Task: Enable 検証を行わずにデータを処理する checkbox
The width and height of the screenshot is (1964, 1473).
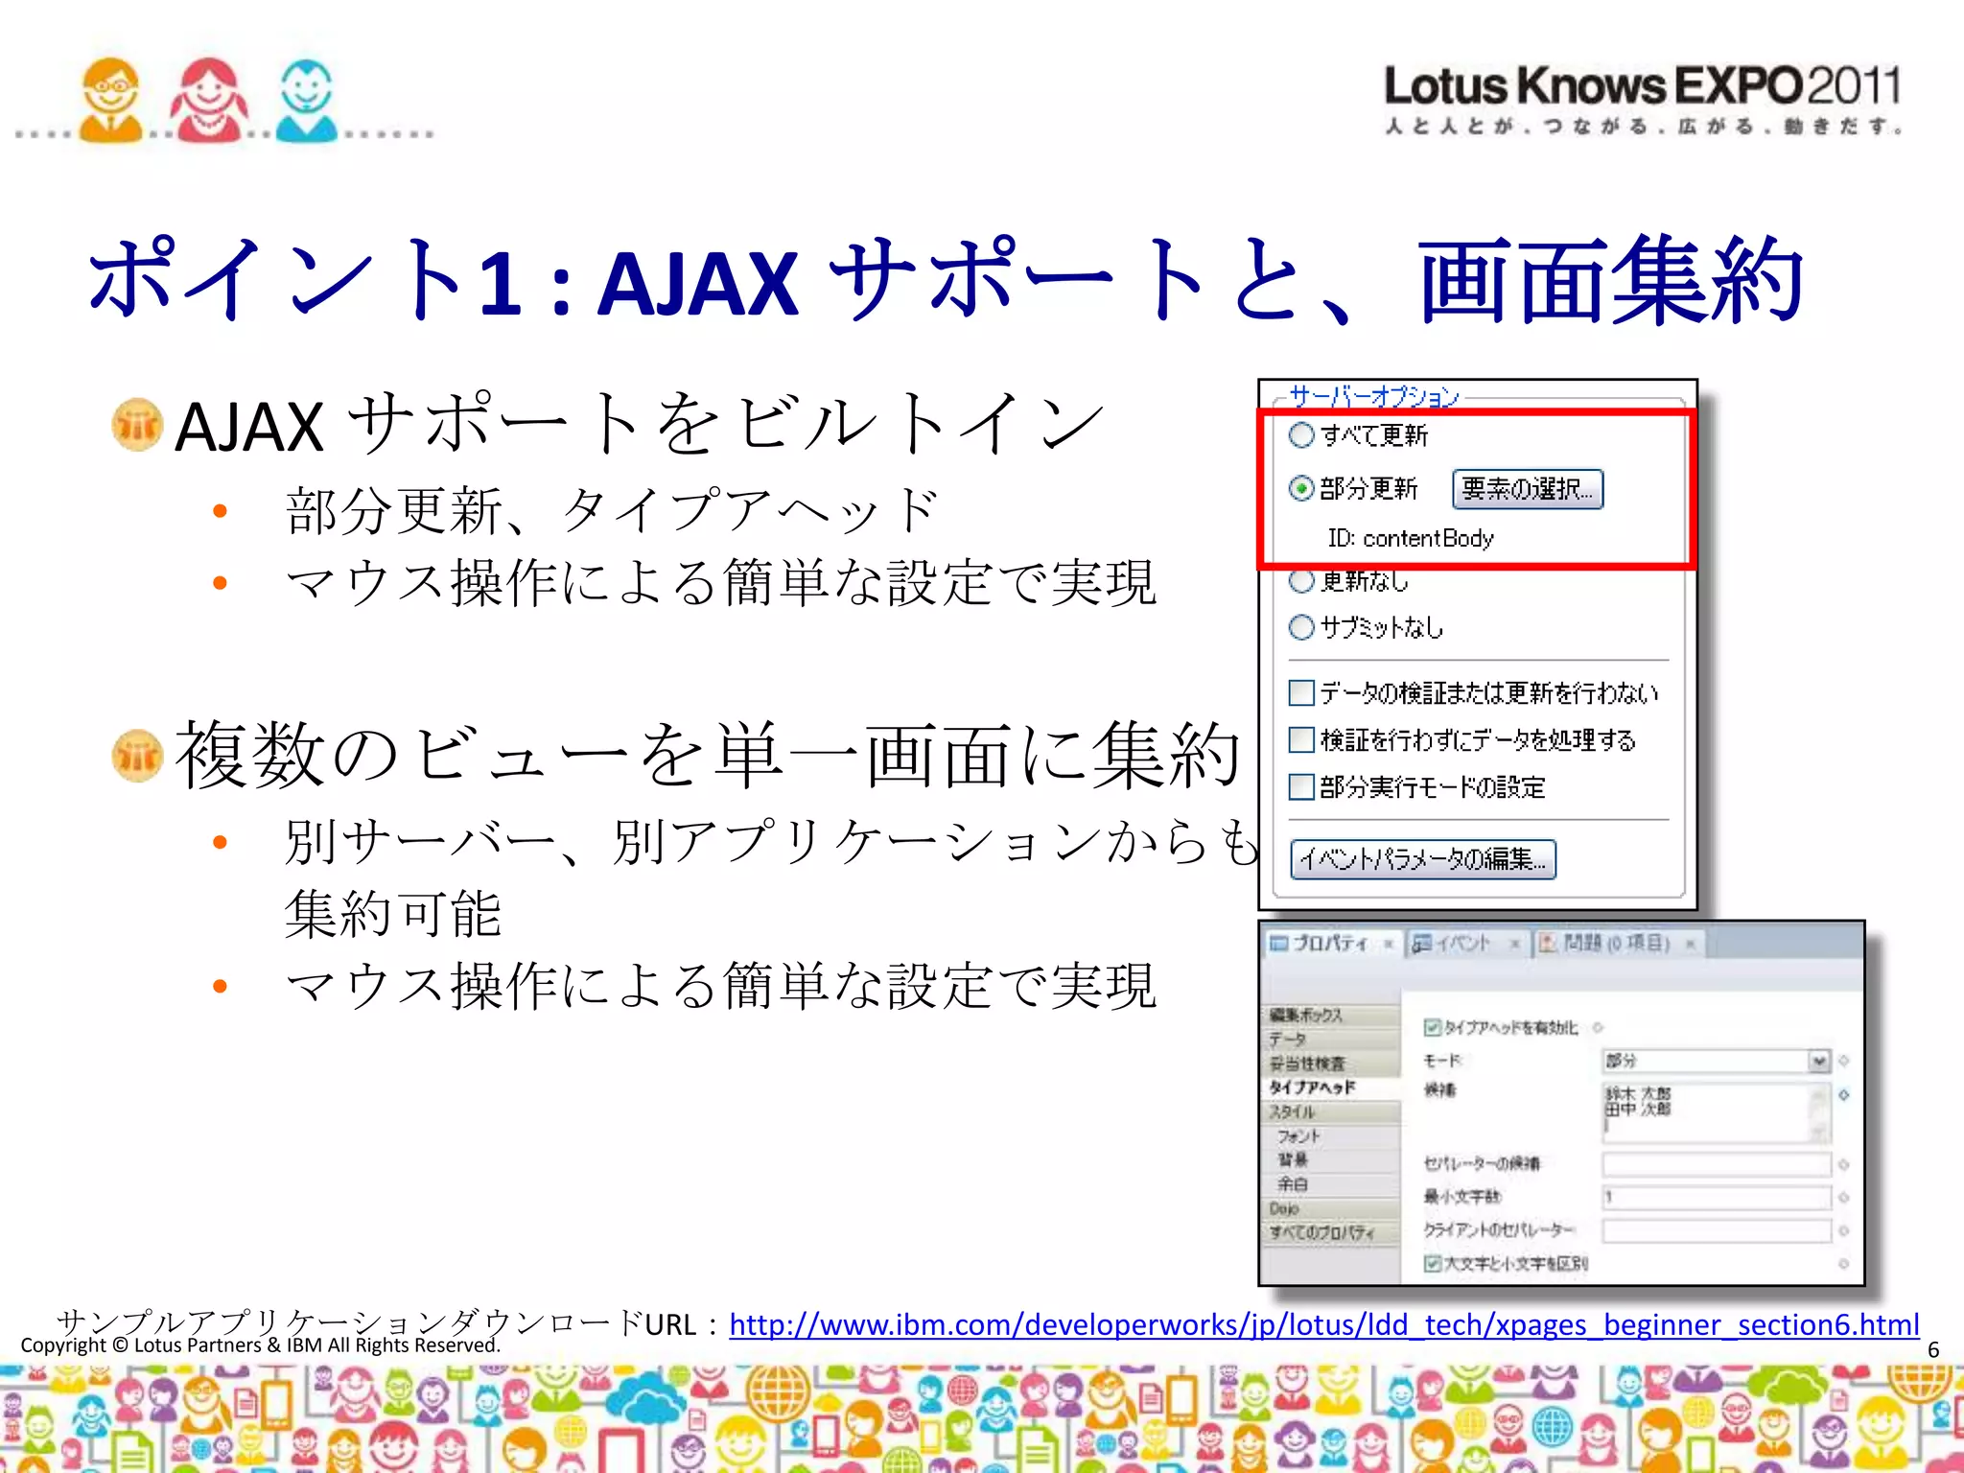Action: [x=1301, y=739]
